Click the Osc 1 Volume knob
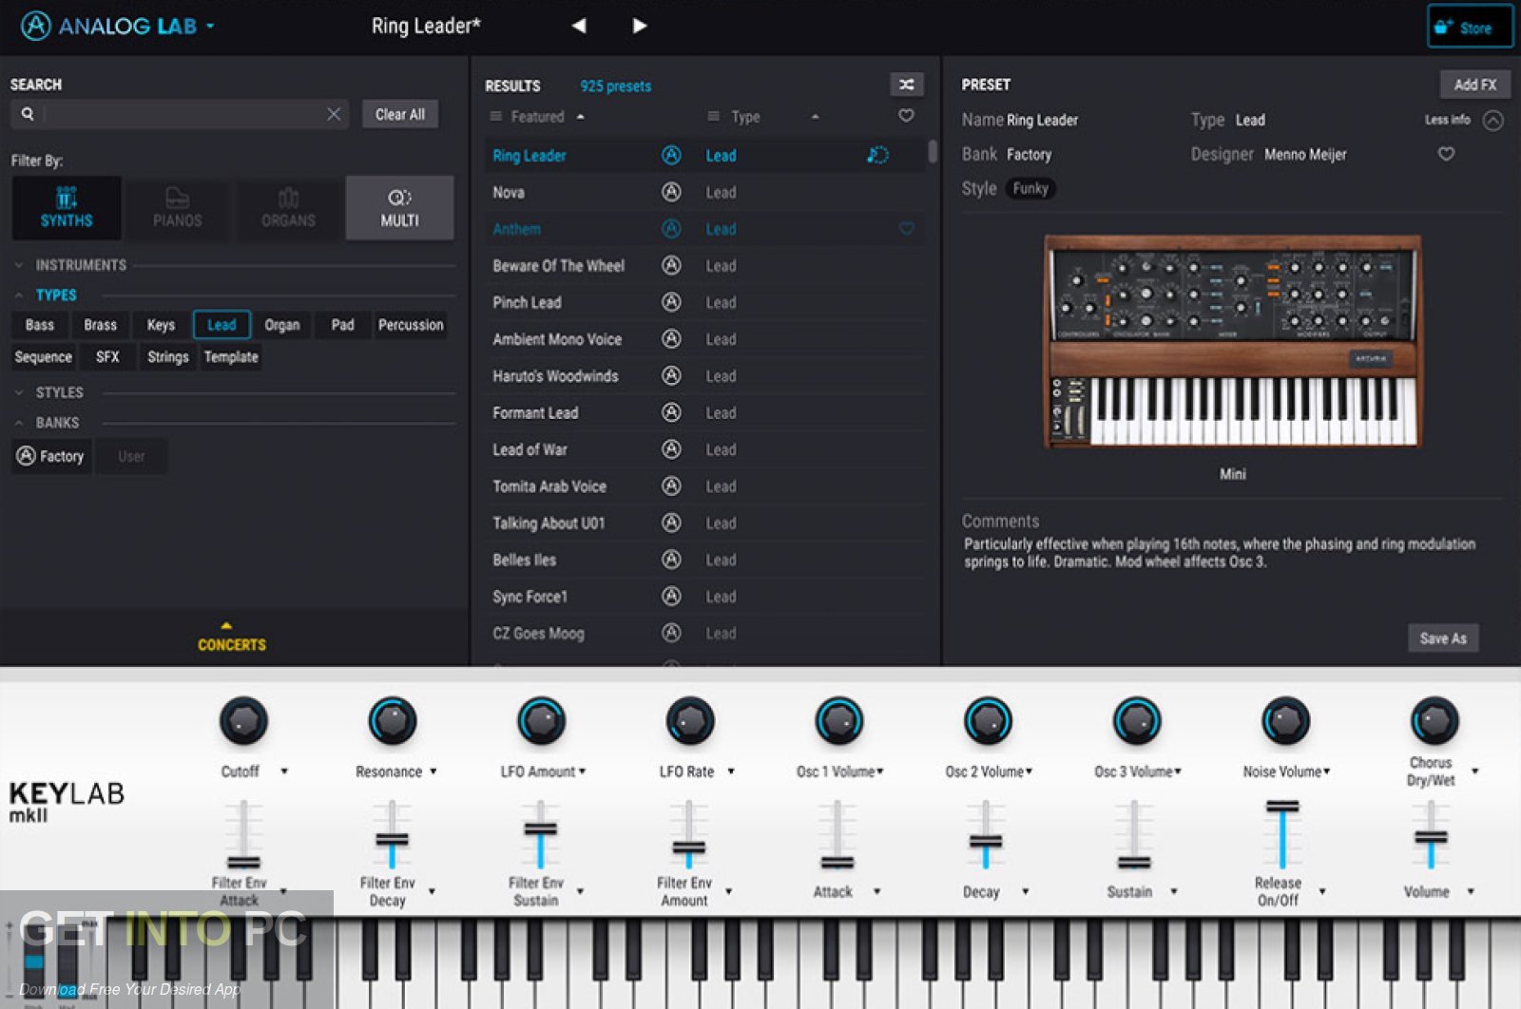 click(838, 721)
